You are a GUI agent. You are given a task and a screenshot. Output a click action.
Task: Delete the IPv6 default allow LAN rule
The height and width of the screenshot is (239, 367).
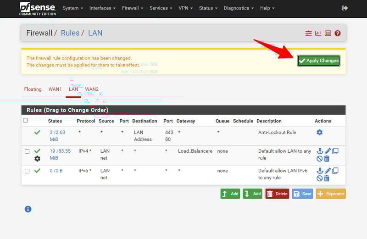coord(327,178)
